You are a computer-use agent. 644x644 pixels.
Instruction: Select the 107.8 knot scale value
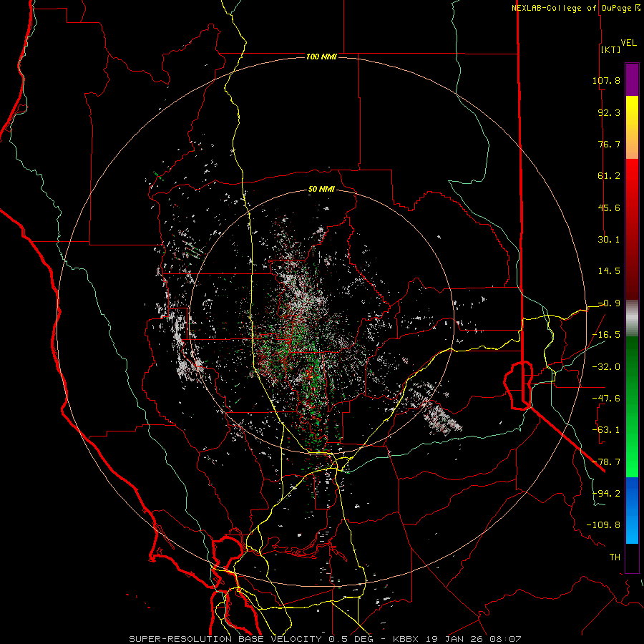point(606,80)
